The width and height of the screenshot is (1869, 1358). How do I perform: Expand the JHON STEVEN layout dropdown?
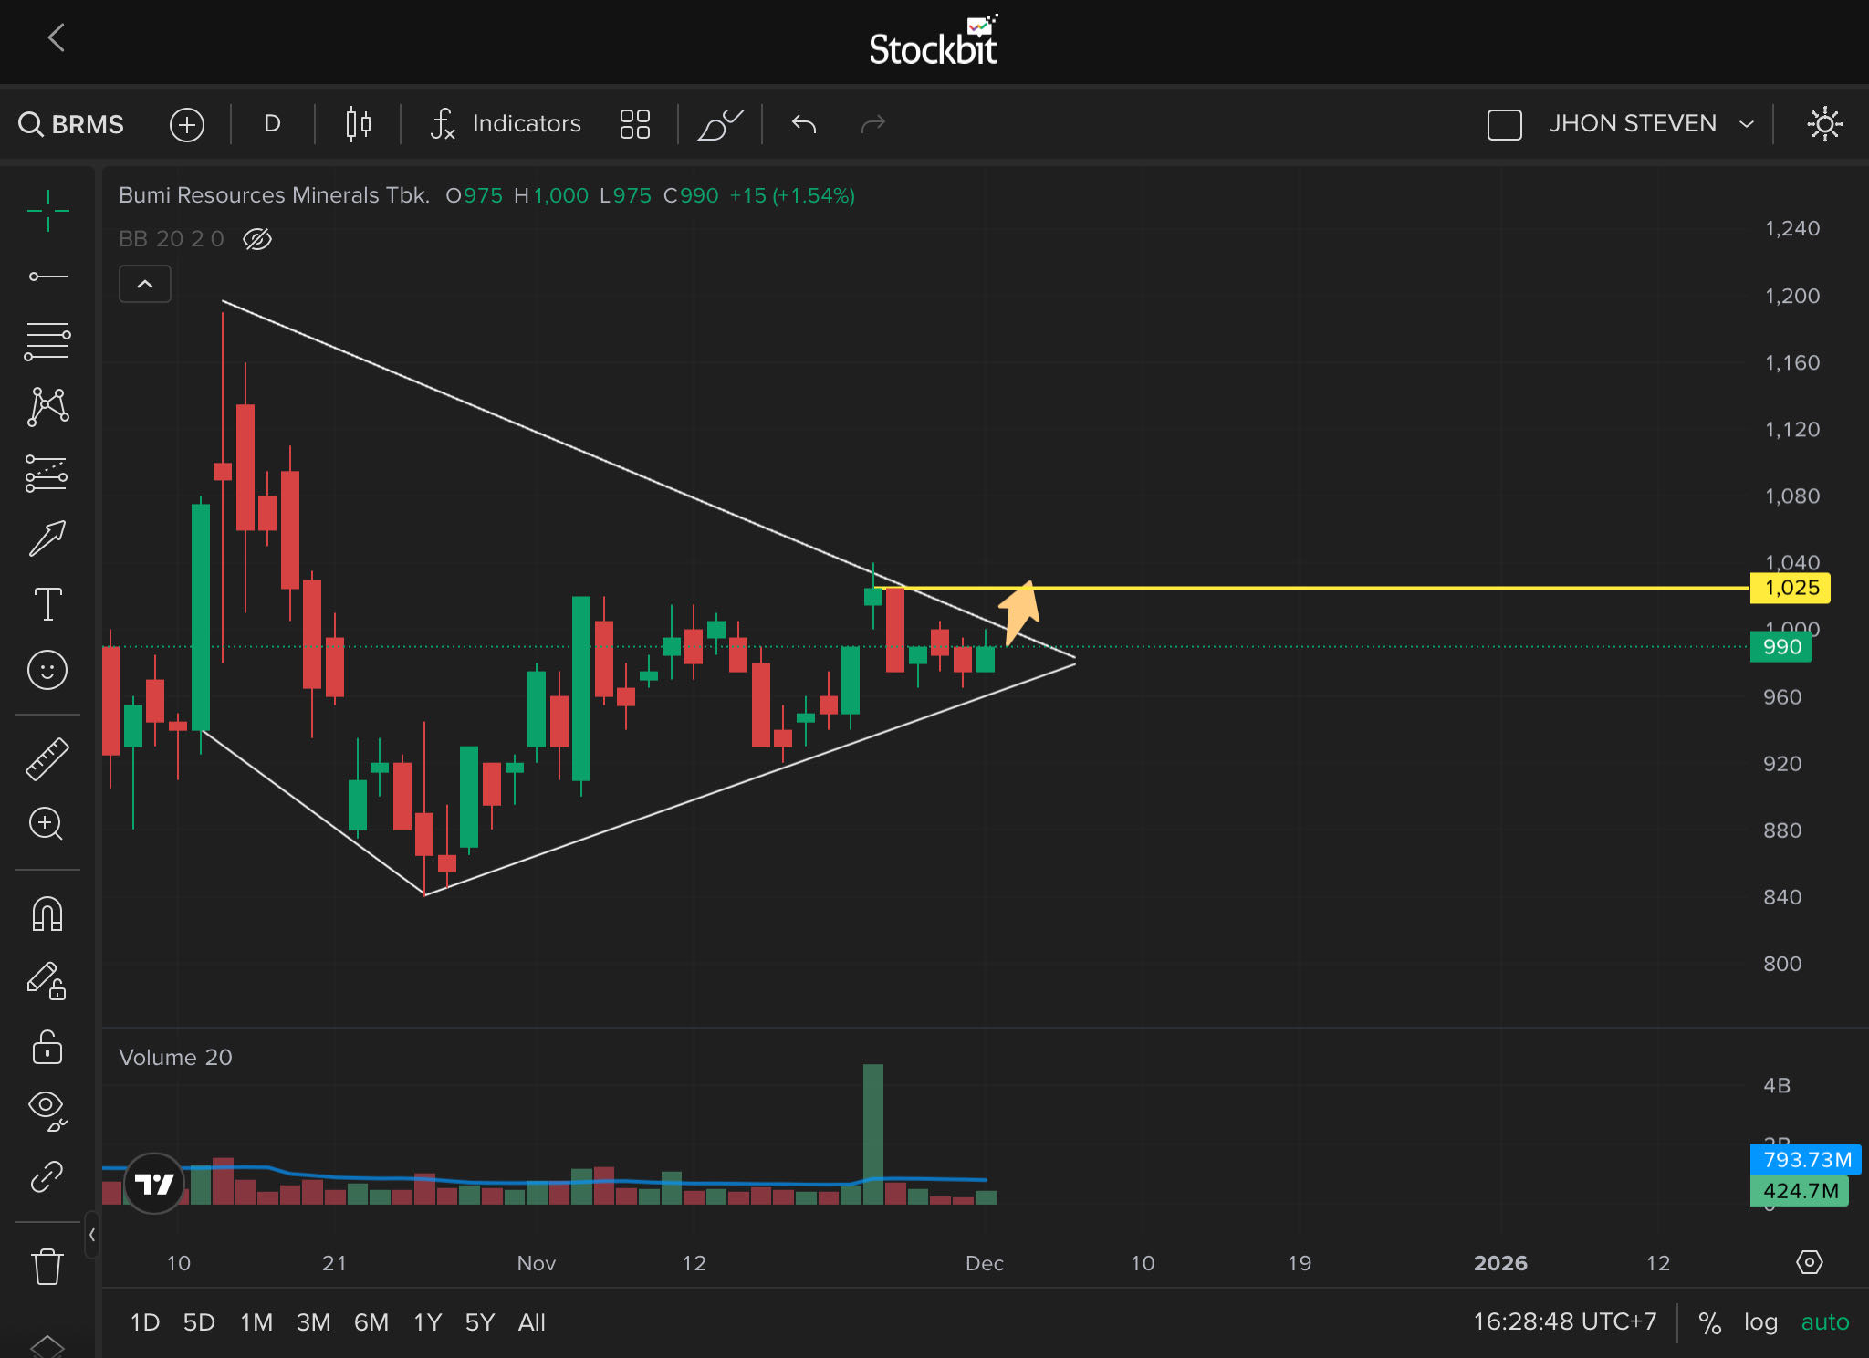coord(1746,124)
